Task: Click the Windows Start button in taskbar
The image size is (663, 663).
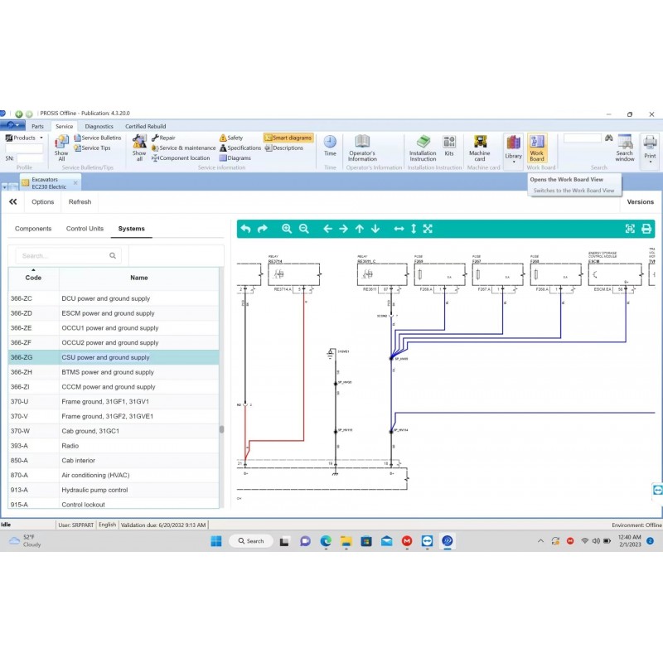Action: pos(215,540)
